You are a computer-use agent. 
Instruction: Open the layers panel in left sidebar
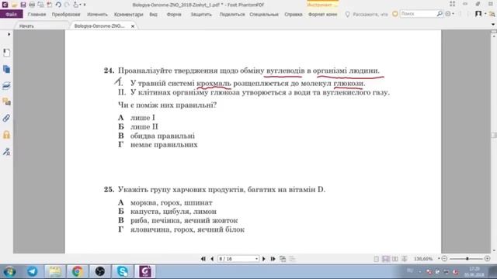[6, 85]
